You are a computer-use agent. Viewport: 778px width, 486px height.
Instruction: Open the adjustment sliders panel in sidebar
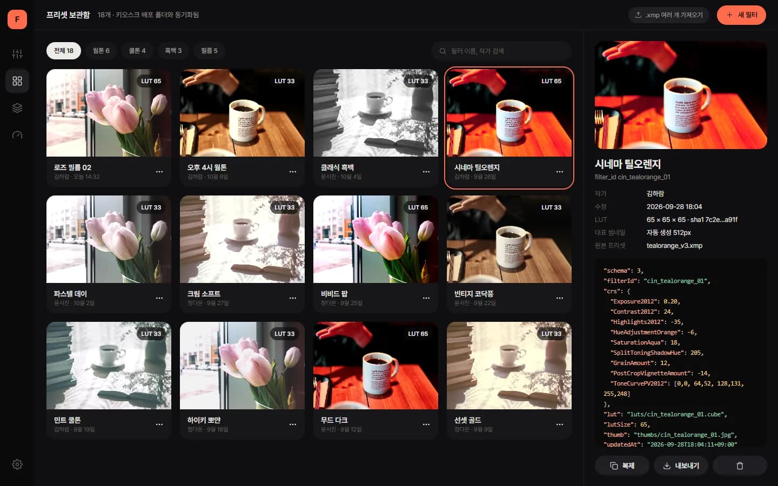pos(17,54)
